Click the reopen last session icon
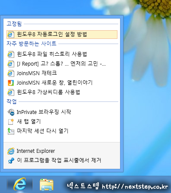171x193 pixels. [x=11, y=131]
